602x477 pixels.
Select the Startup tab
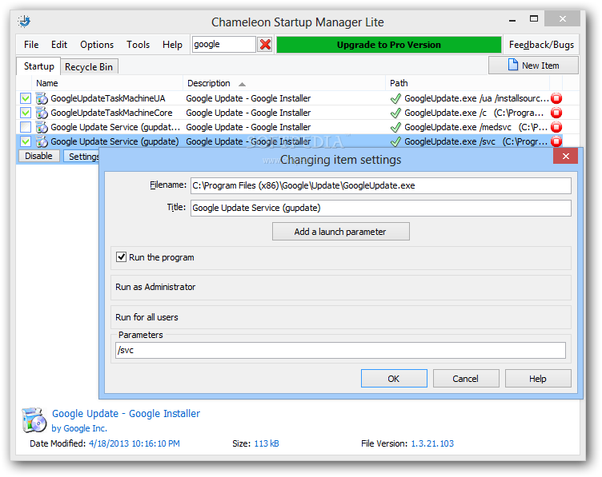tap(38, 66)
